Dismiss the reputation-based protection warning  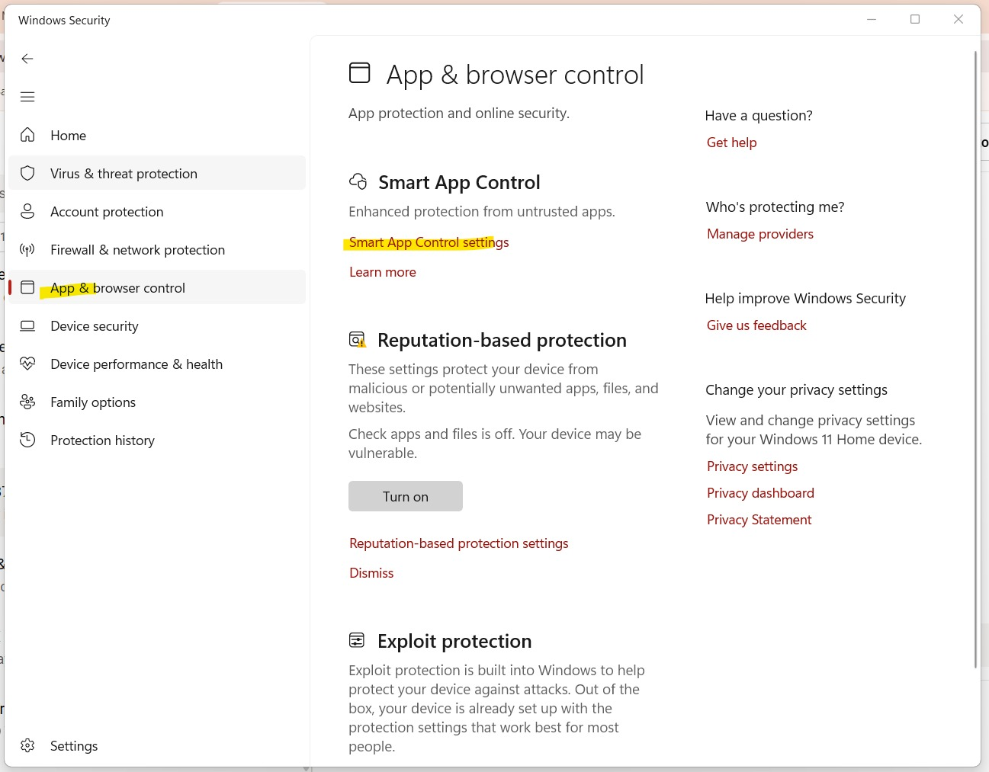[x=371, y=573]
